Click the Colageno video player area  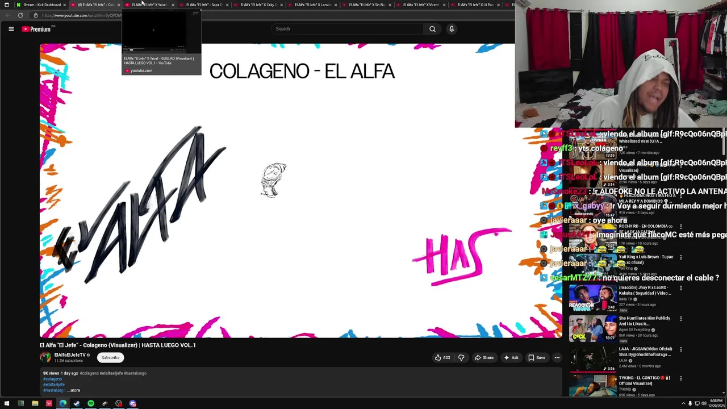tap(301, 191)
